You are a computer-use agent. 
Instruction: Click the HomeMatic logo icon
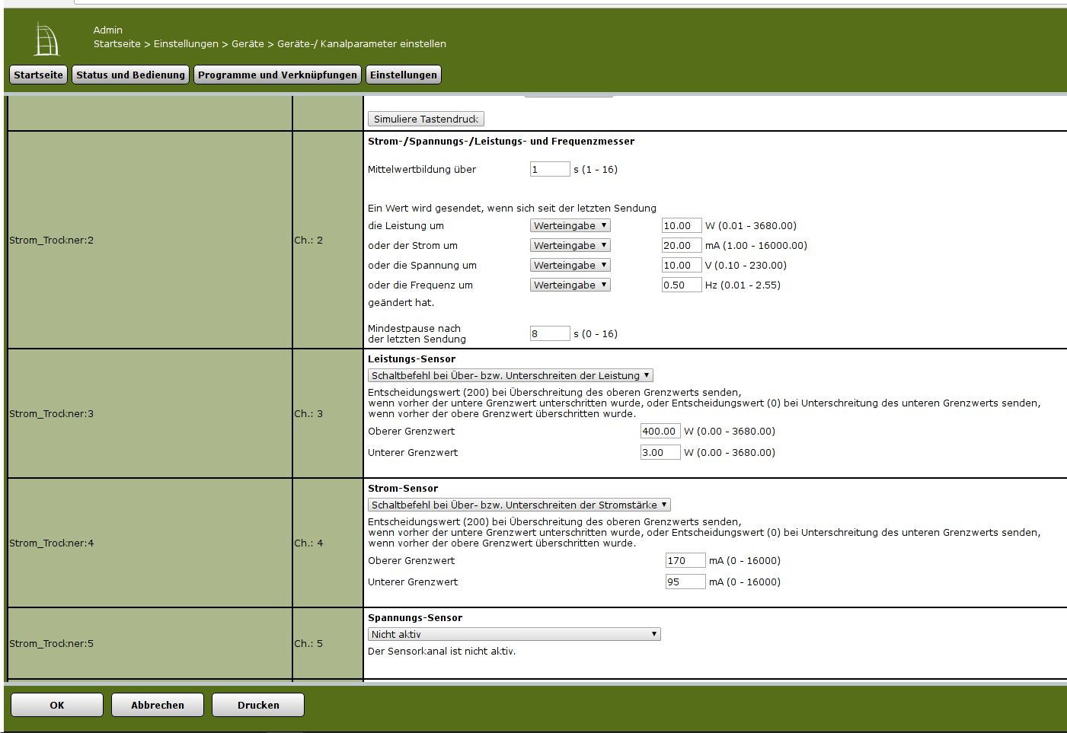[46, 40]
